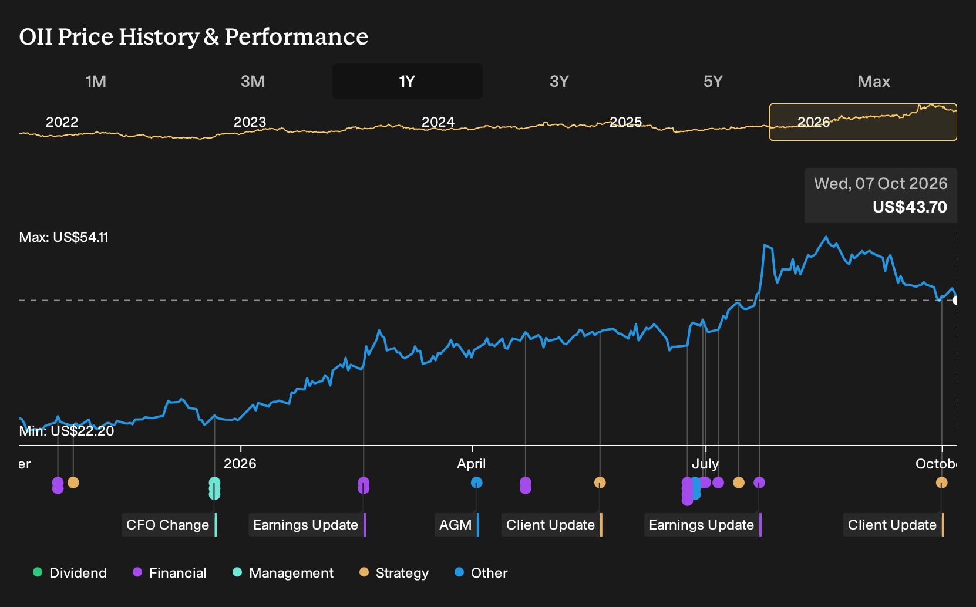This screenshot has height=607, width=976.
Task: Toggle the Management legend filter
Action: coord(283,573)
